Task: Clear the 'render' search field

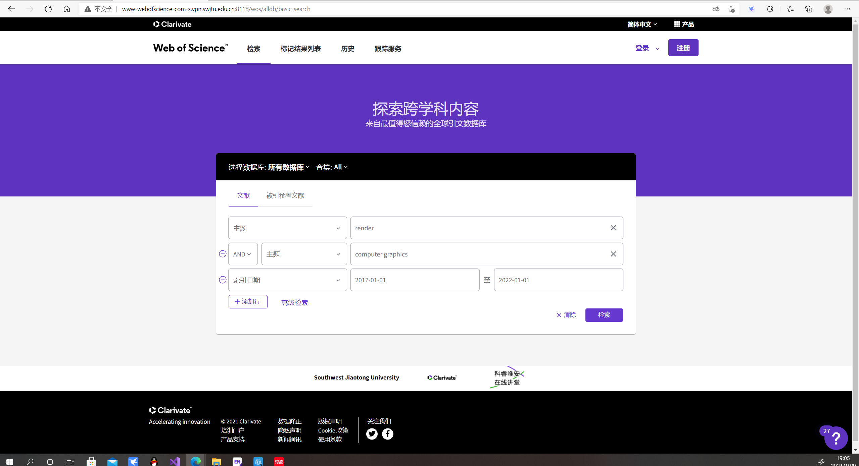Action: (613, 228)
